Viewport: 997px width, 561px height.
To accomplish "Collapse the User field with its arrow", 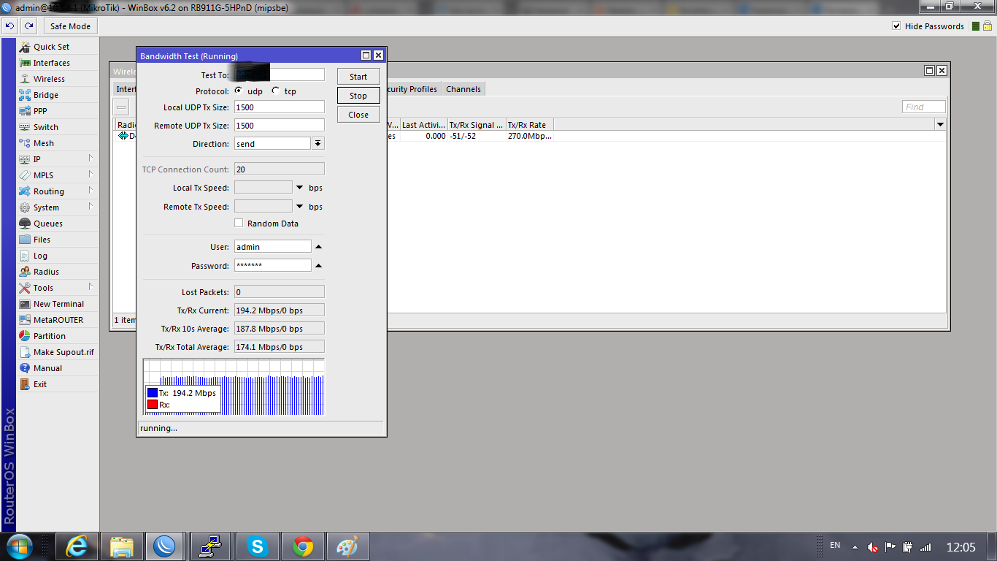I will pyautogui.click(x=318, y=247).
